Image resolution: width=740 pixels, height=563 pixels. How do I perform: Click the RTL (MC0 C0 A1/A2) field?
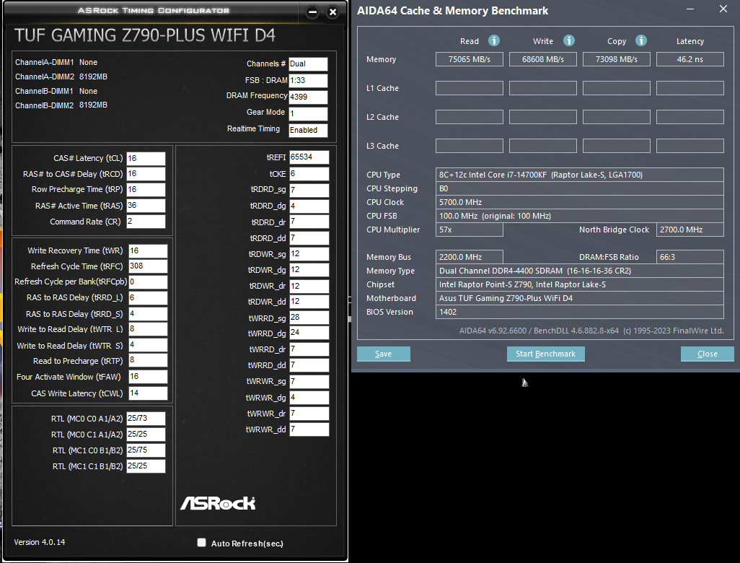(146, 419)
